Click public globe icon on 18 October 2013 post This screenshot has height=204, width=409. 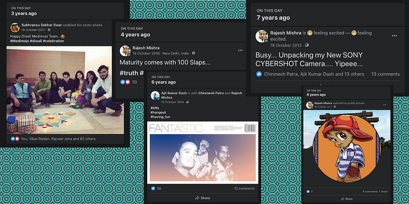tap(307, 45)
